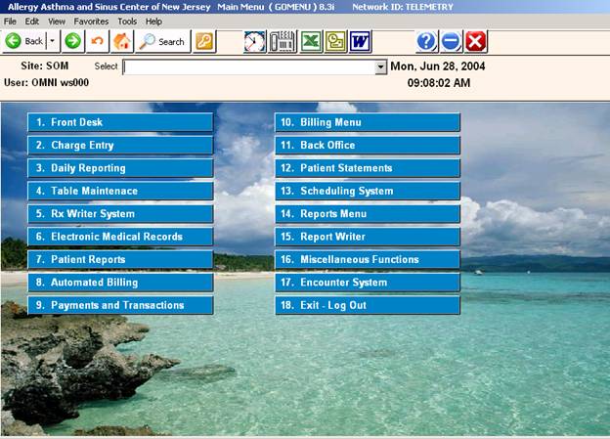The width and height of the screenshot is (610, 439).
Task: Open 6. Electronic Medical Records
Action: 119,237
